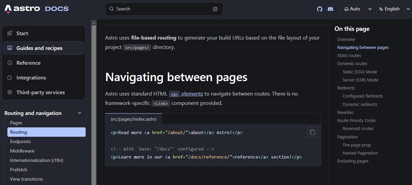Click the sidebar vertical scrollbar thumb
Image resolution: width=412 pixels, height=185 pixels.
(x=94, y=105)
